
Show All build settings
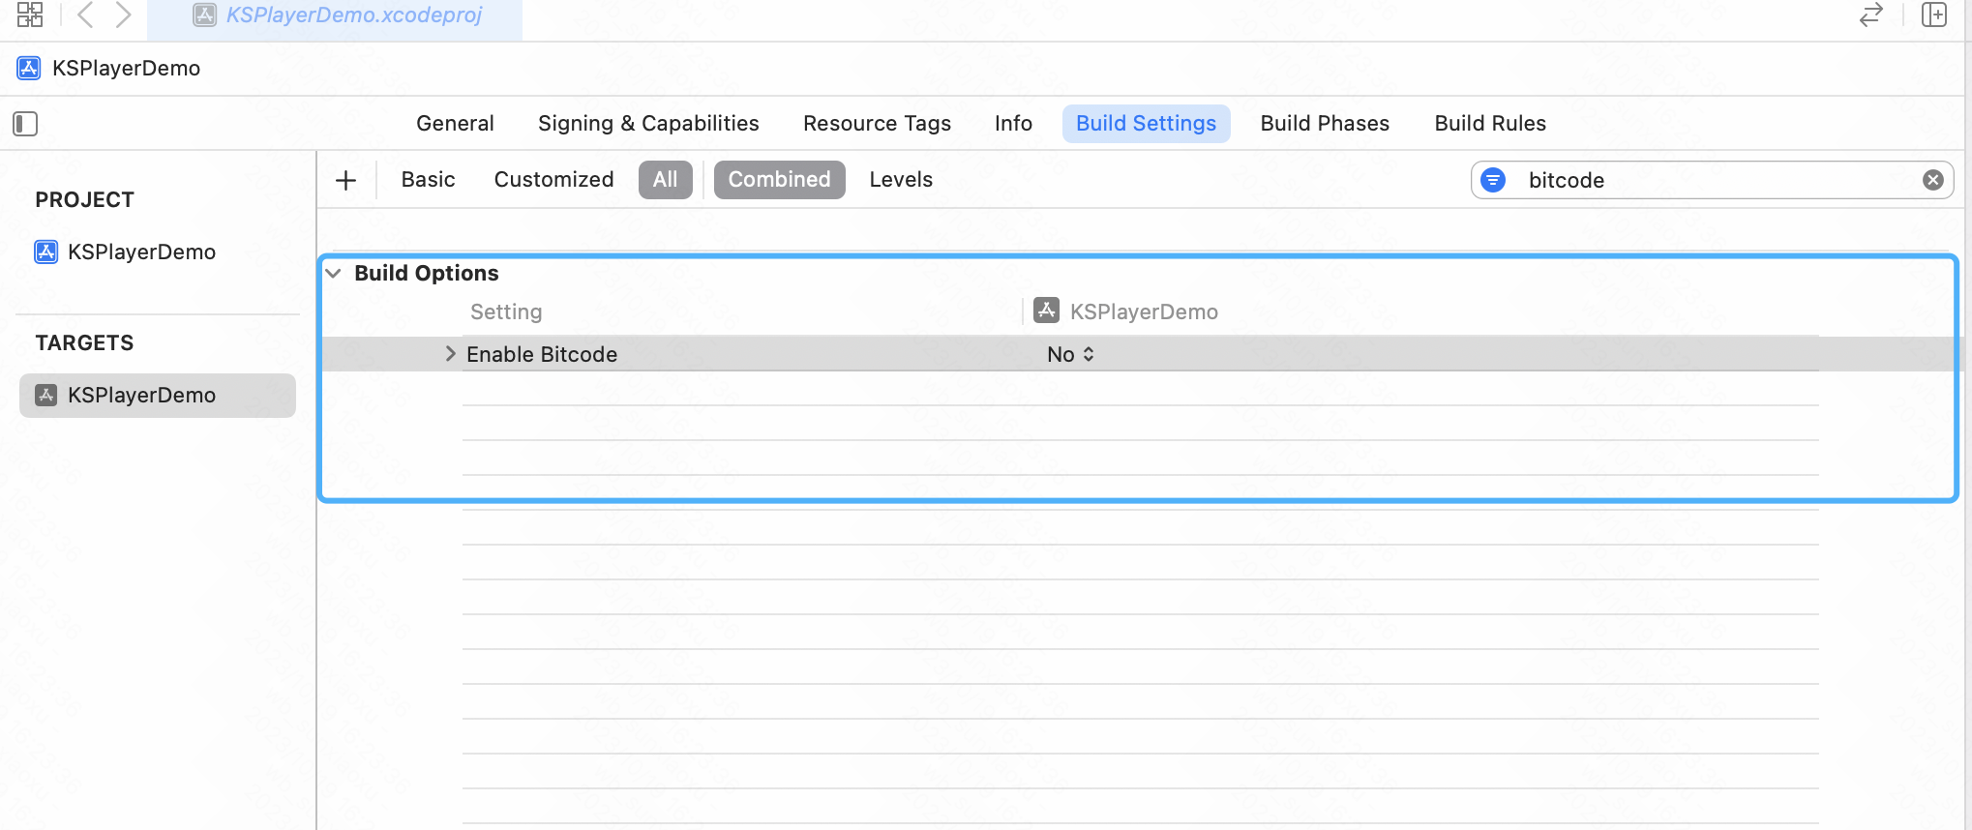[x=665, y=180]
